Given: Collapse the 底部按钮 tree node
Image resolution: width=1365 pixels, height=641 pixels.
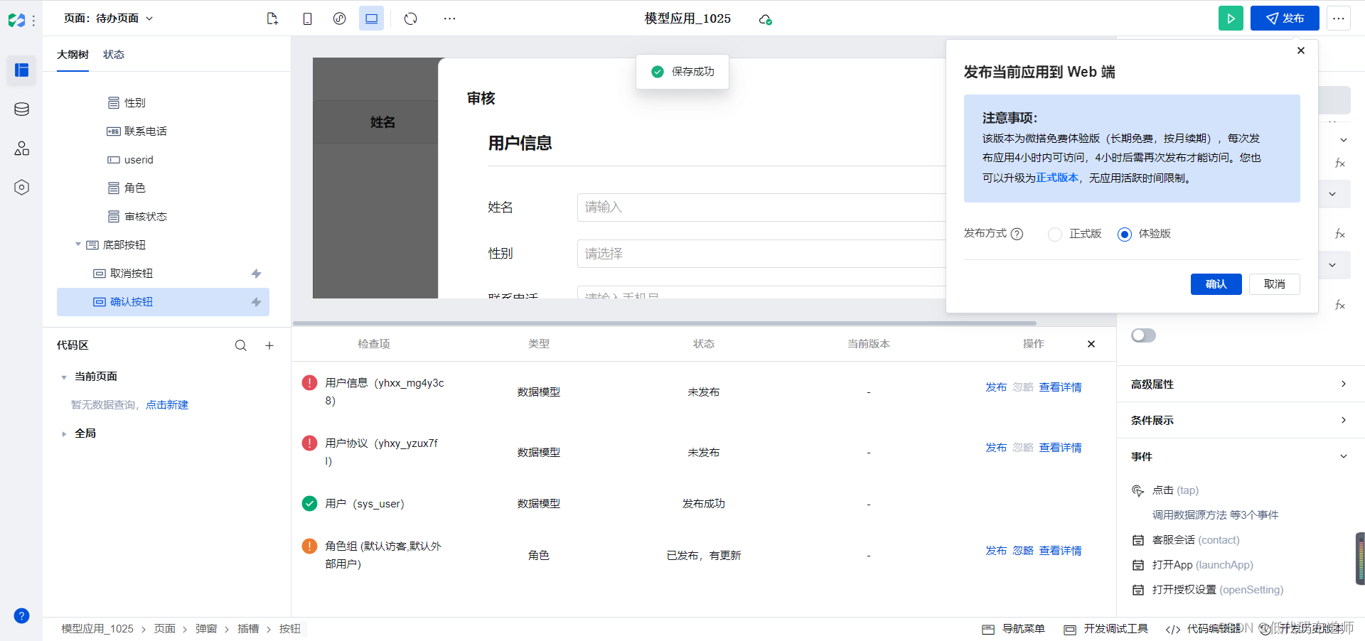Looking at the screenshot, I should (x=78, y=244).
